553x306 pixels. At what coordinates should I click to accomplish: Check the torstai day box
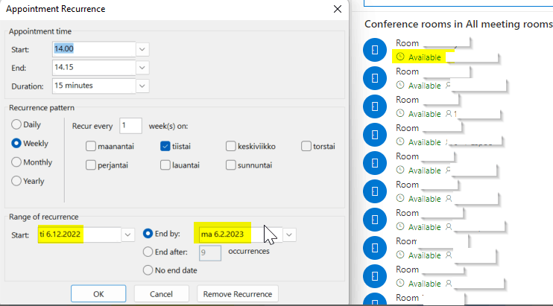(306, 146)
